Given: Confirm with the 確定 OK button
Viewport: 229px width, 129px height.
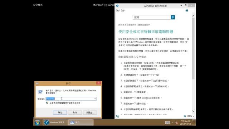Looking at the screenshot, I should click(60, 113).
